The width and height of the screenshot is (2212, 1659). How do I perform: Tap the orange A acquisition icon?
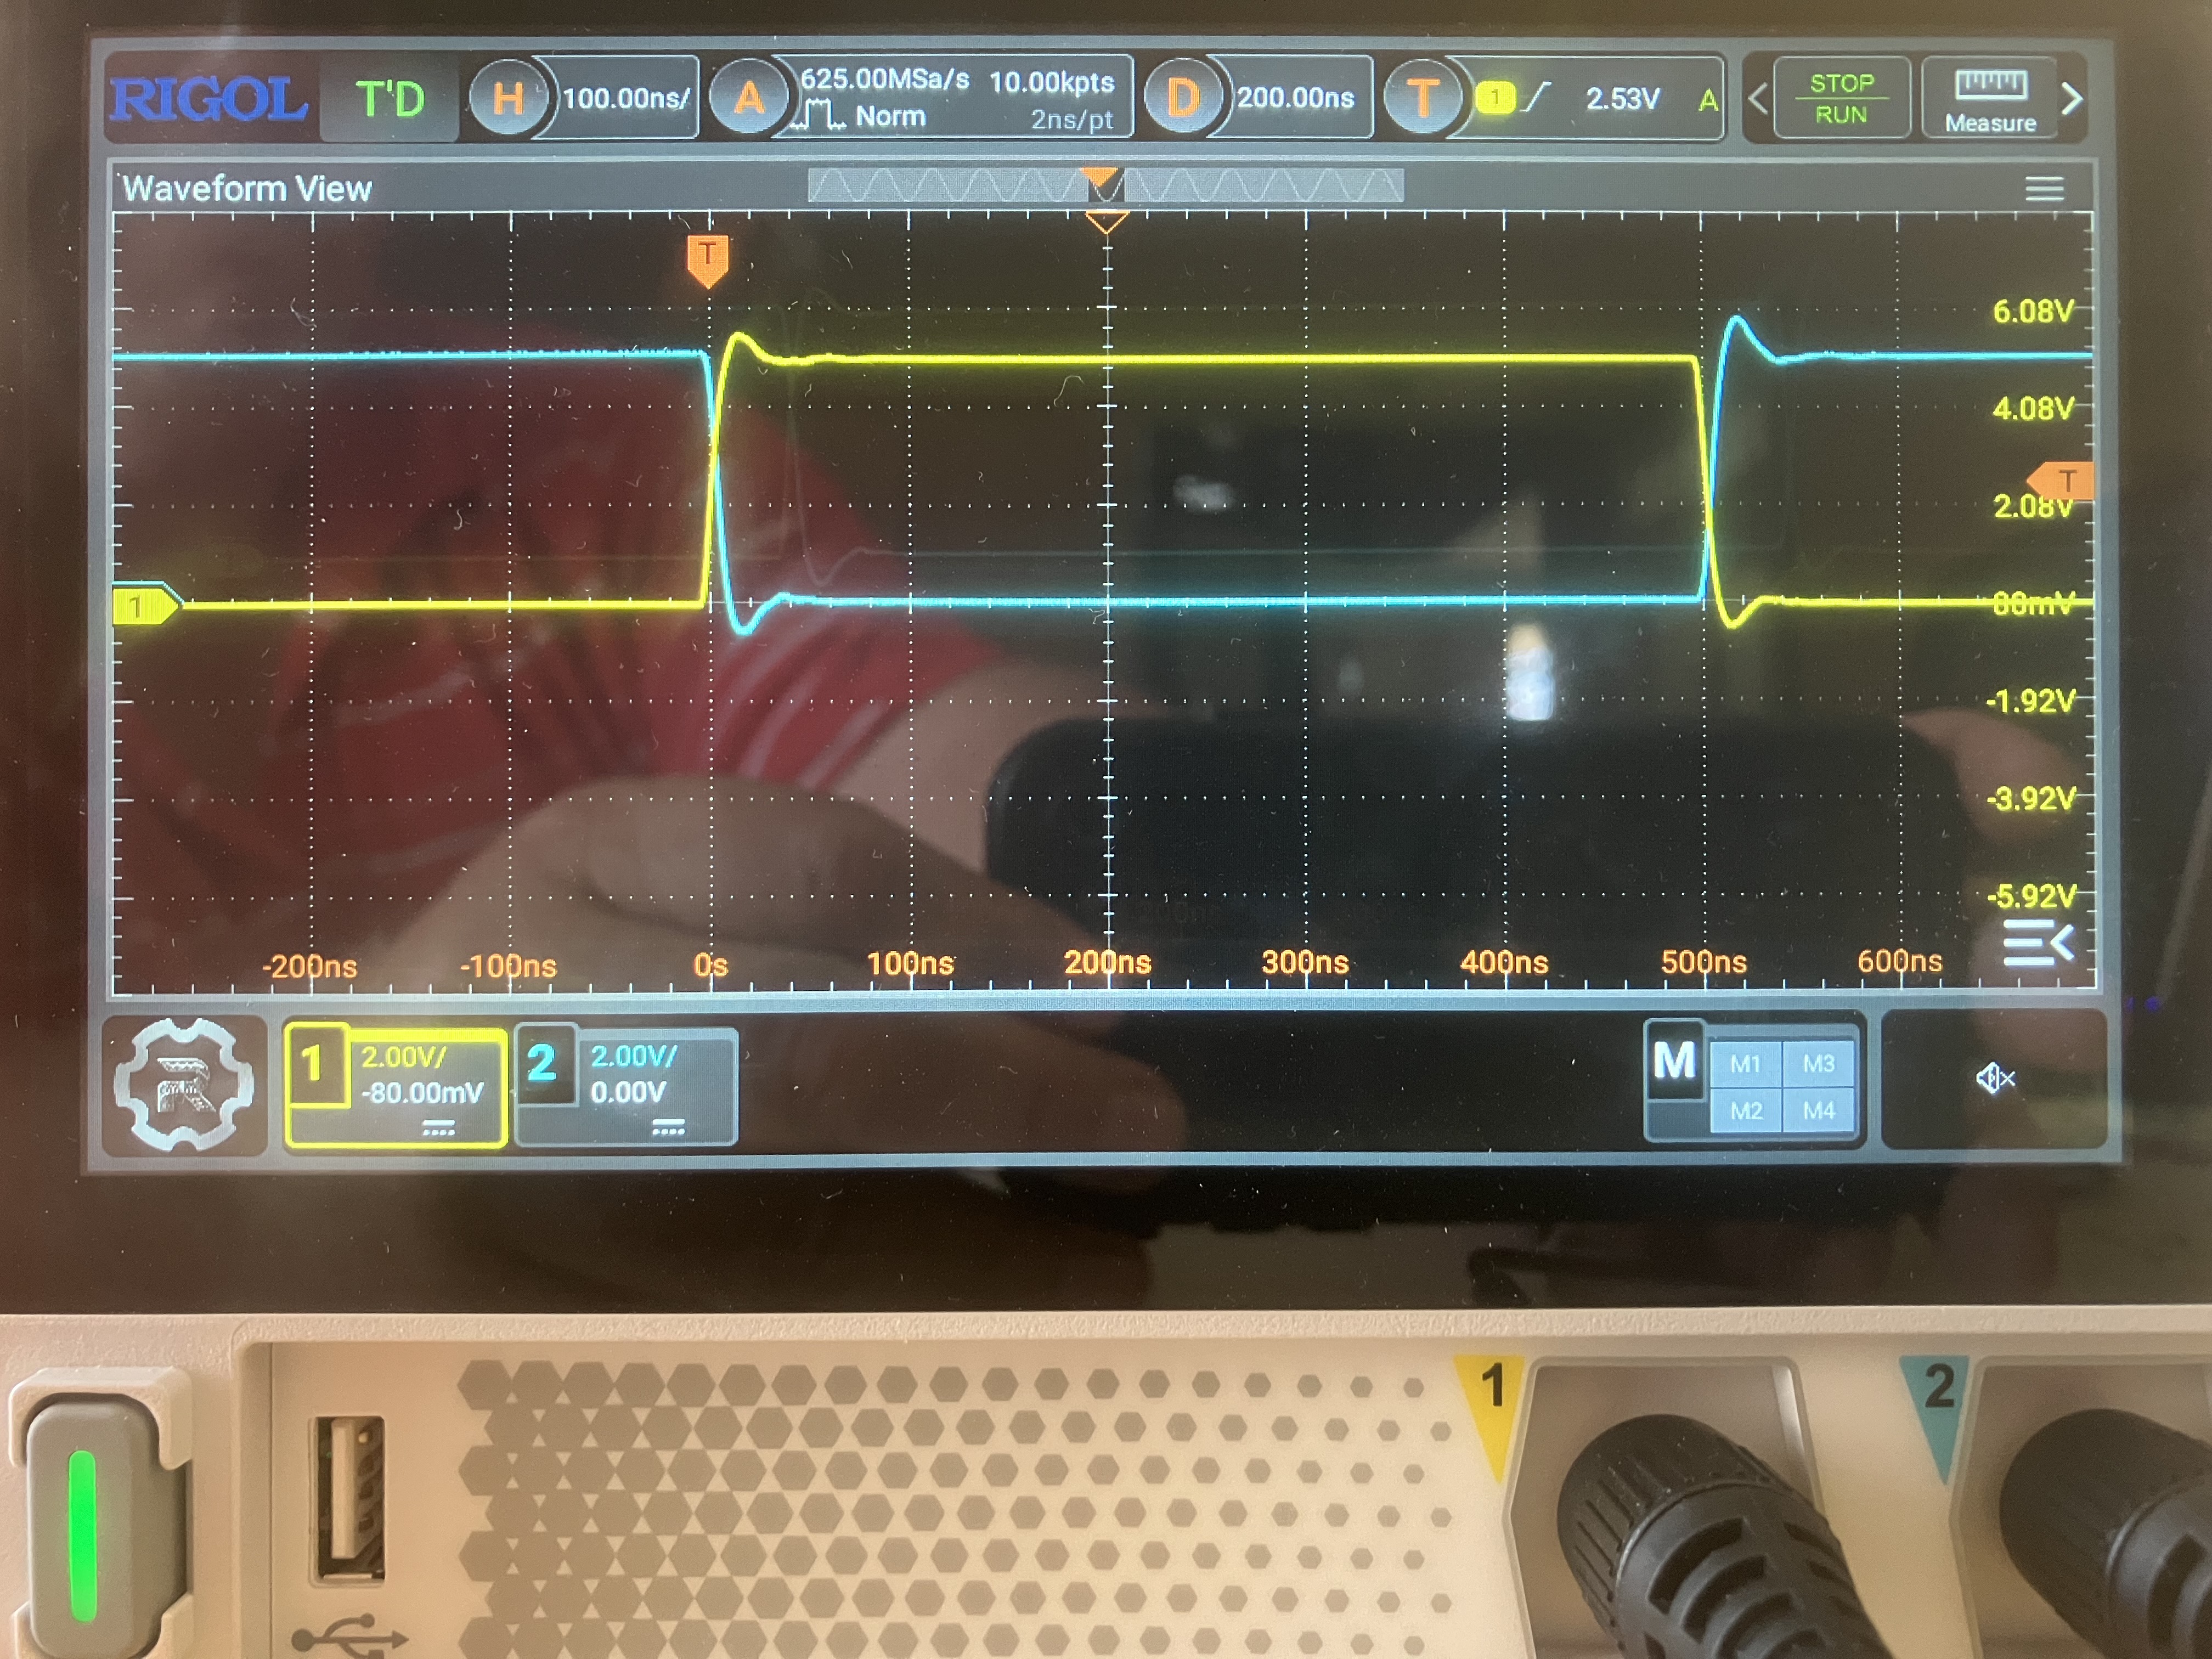coord(748,98)
